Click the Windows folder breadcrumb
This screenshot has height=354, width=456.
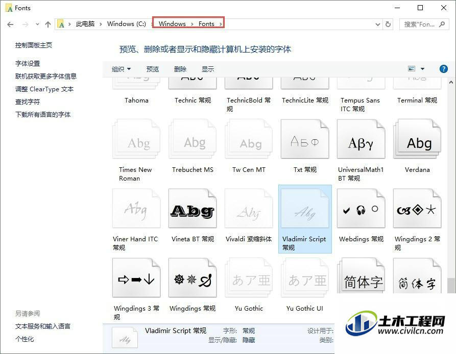pos(172,24)
